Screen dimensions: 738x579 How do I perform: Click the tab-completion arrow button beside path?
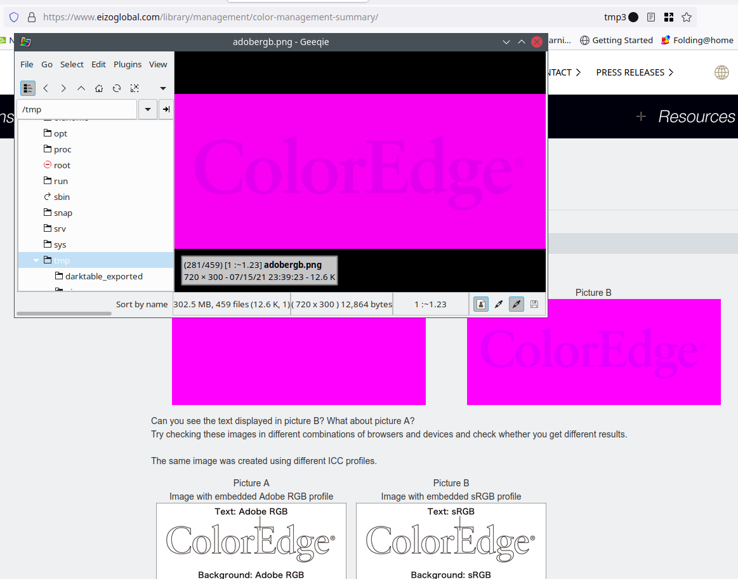point(166,109)
